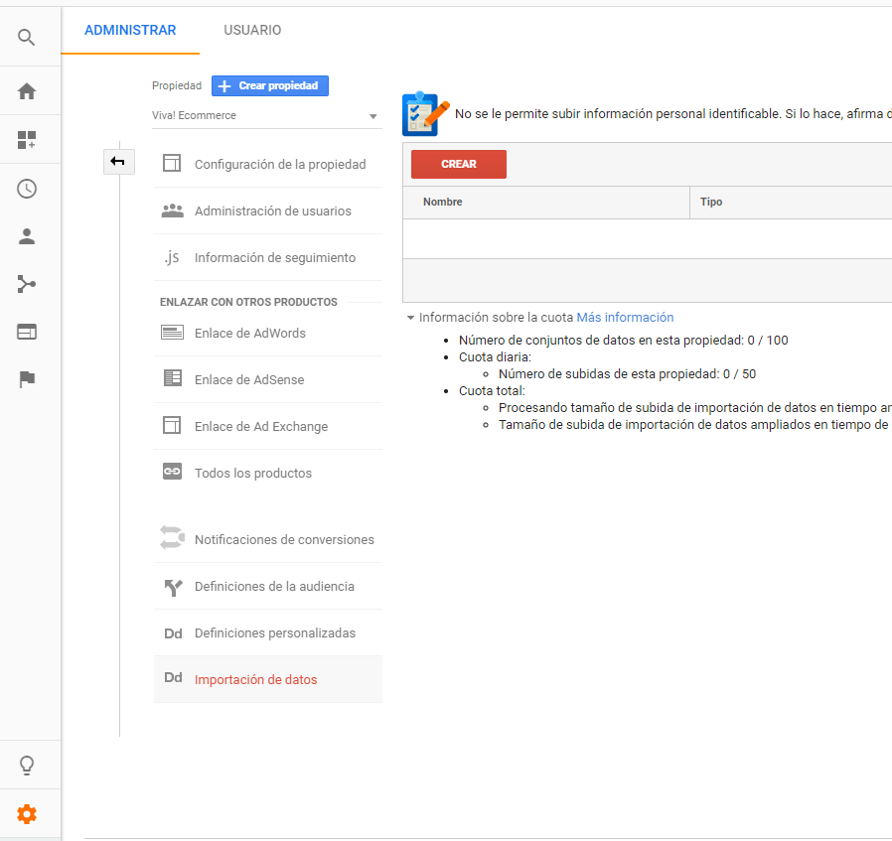Open Discover lightbulb icon
892x841 pixels.
26,766
